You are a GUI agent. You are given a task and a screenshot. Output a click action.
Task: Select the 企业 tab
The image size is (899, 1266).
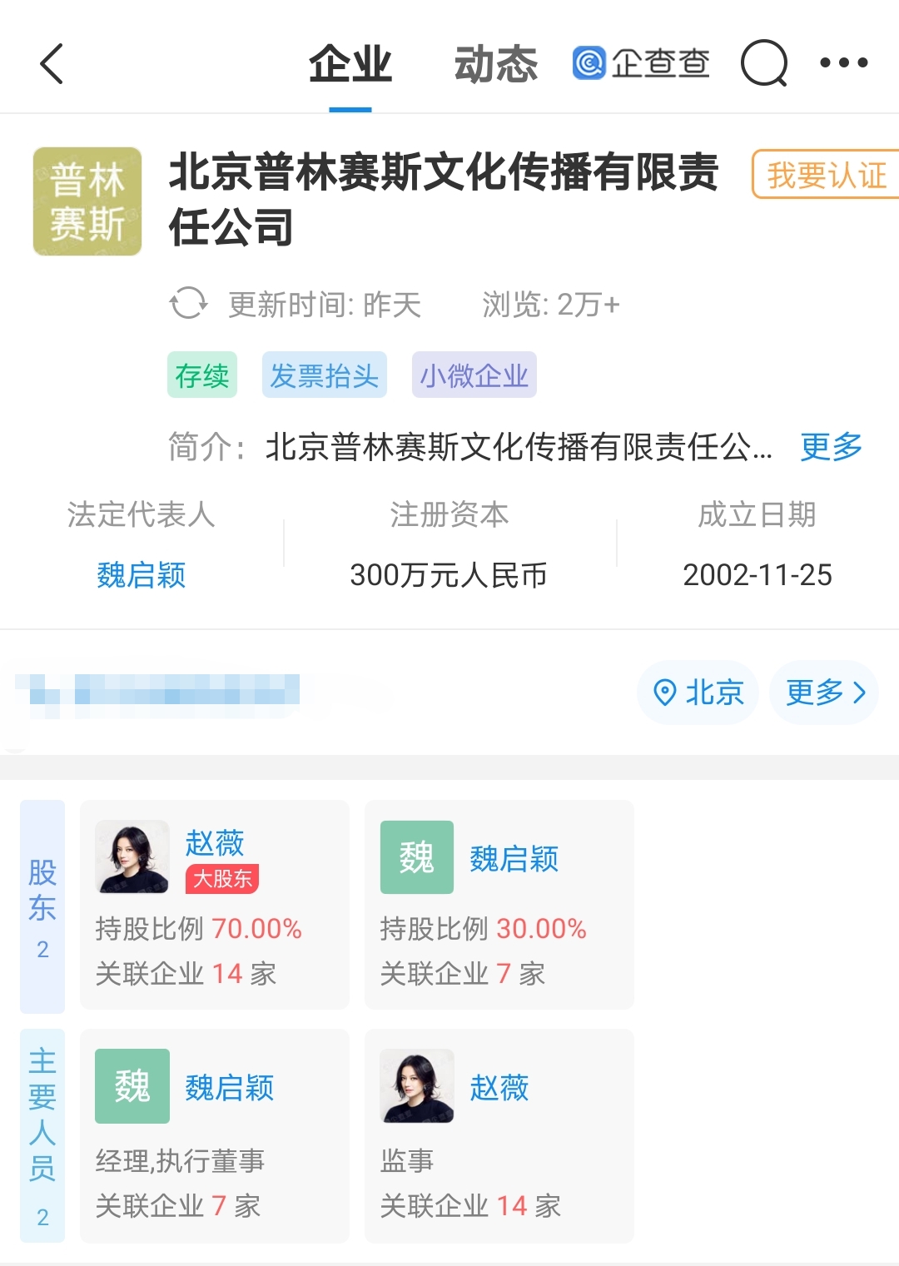(x=350, y=65)
